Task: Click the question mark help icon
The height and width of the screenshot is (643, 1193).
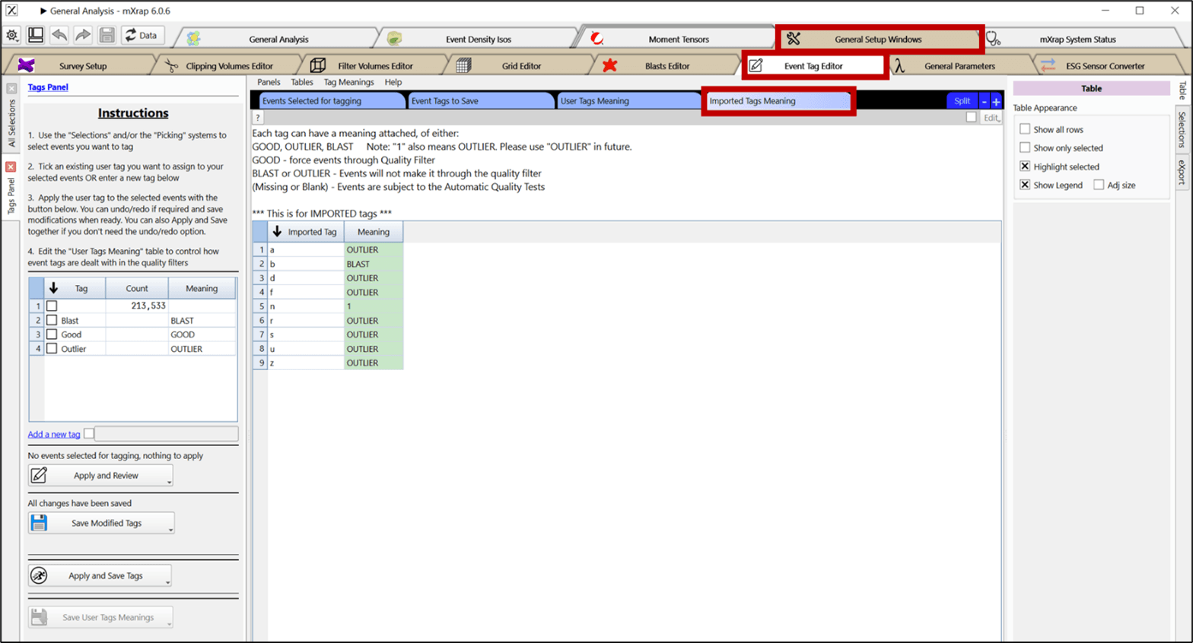Action: [x=258, y=118]
